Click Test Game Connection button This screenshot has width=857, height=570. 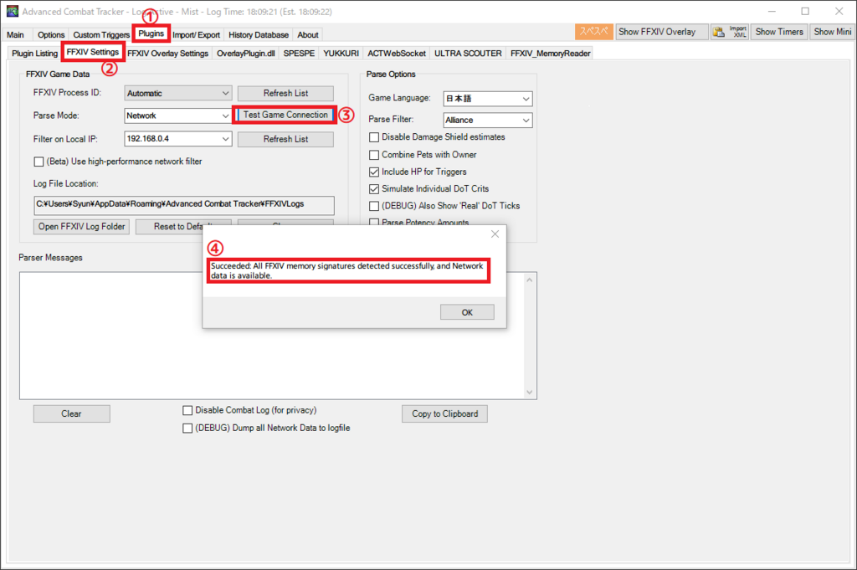click(285, 116)
